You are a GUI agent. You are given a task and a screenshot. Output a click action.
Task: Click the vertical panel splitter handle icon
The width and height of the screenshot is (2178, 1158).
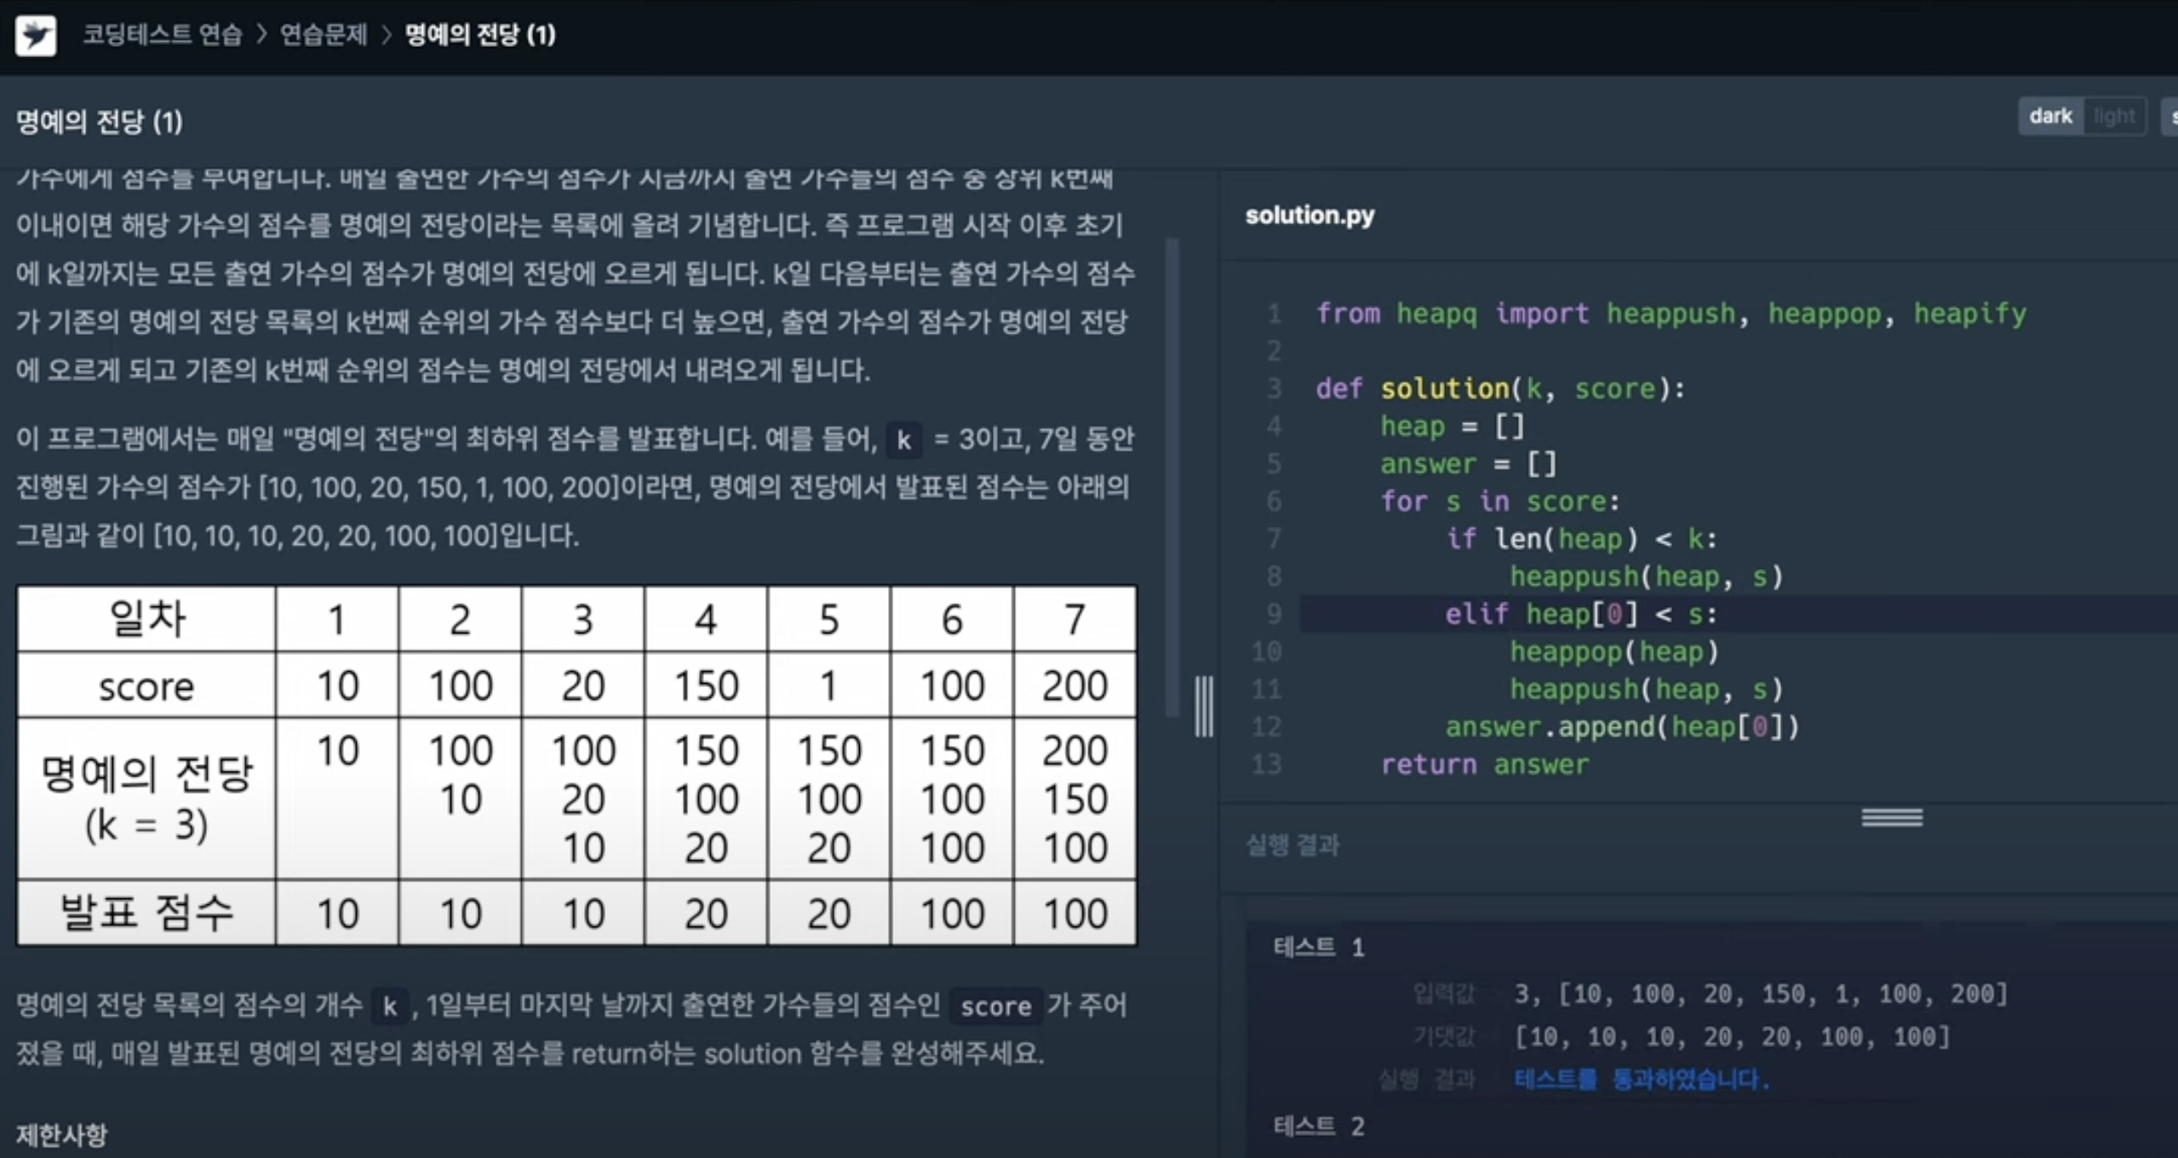[x=1203, y=707]
